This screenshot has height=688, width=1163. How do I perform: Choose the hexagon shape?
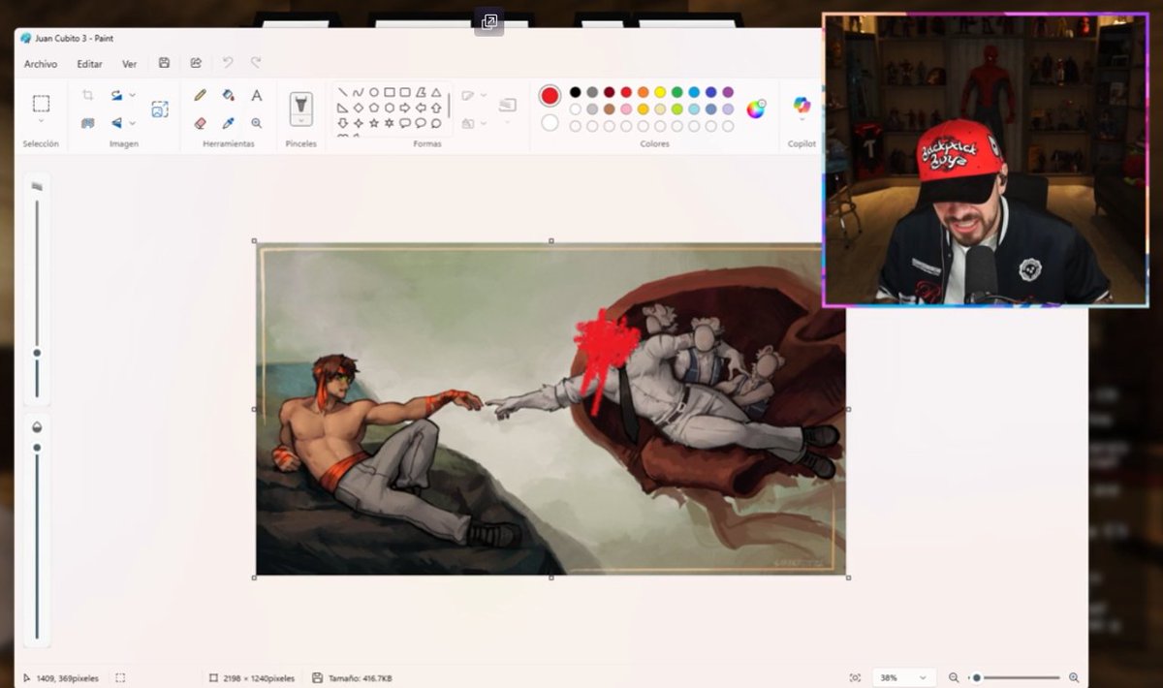tap(390, 108)
